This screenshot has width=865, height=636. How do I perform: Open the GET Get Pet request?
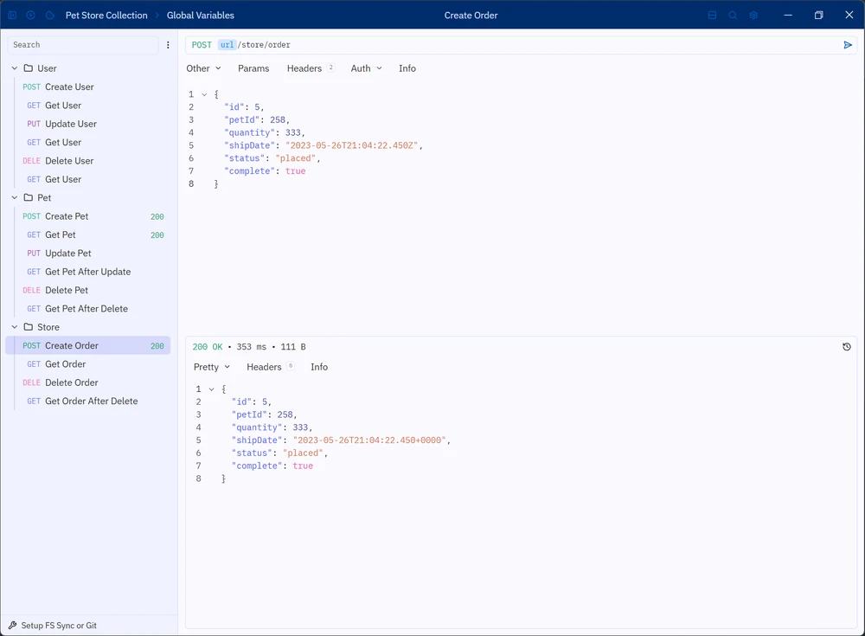click(x=88, y=234)
